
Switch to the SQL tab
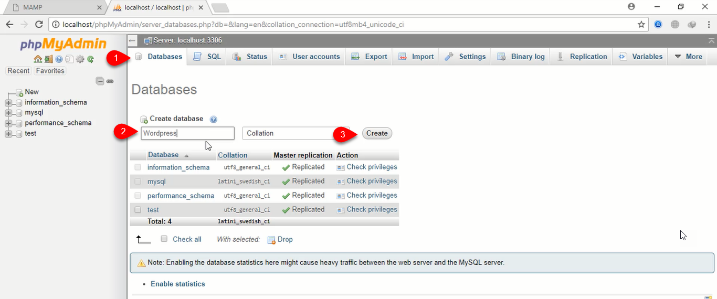point(207,57)
